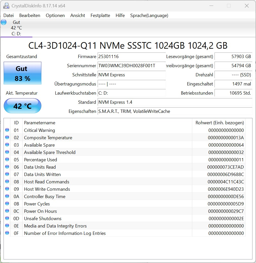
Task: Click the Lesevorgänge value 57903 GB
Action: pyautogui.click(x=233, y=57)
